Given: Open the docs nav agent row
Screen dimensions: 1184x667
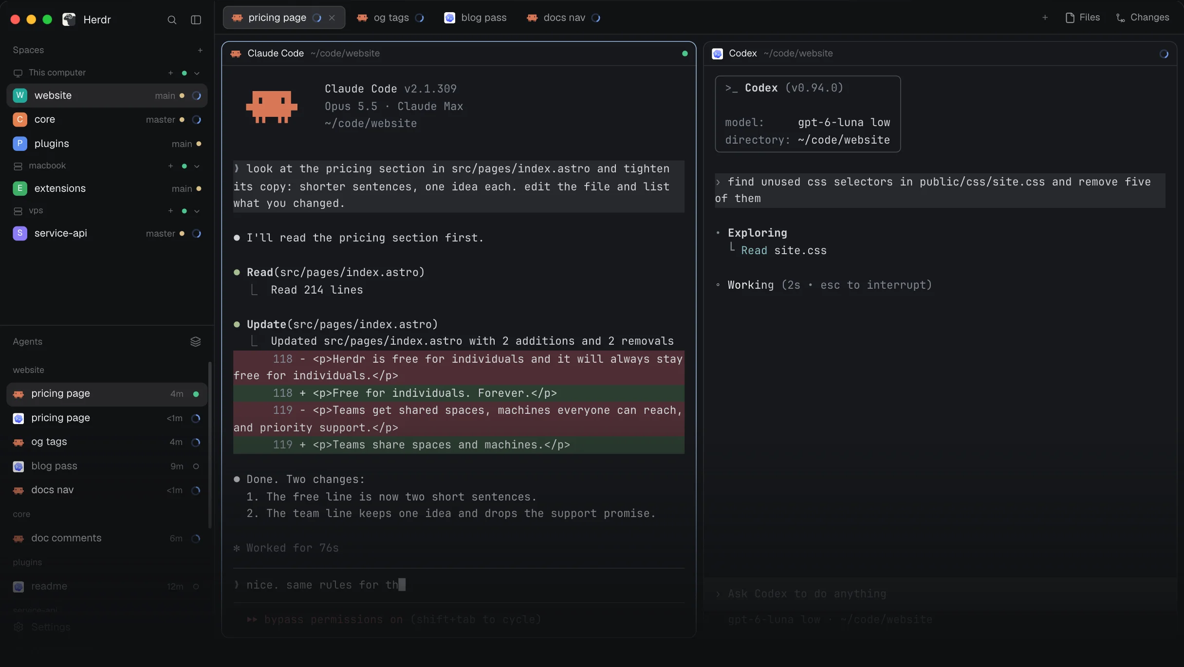Looking at the screenshot, I should [x=107, y=490].
